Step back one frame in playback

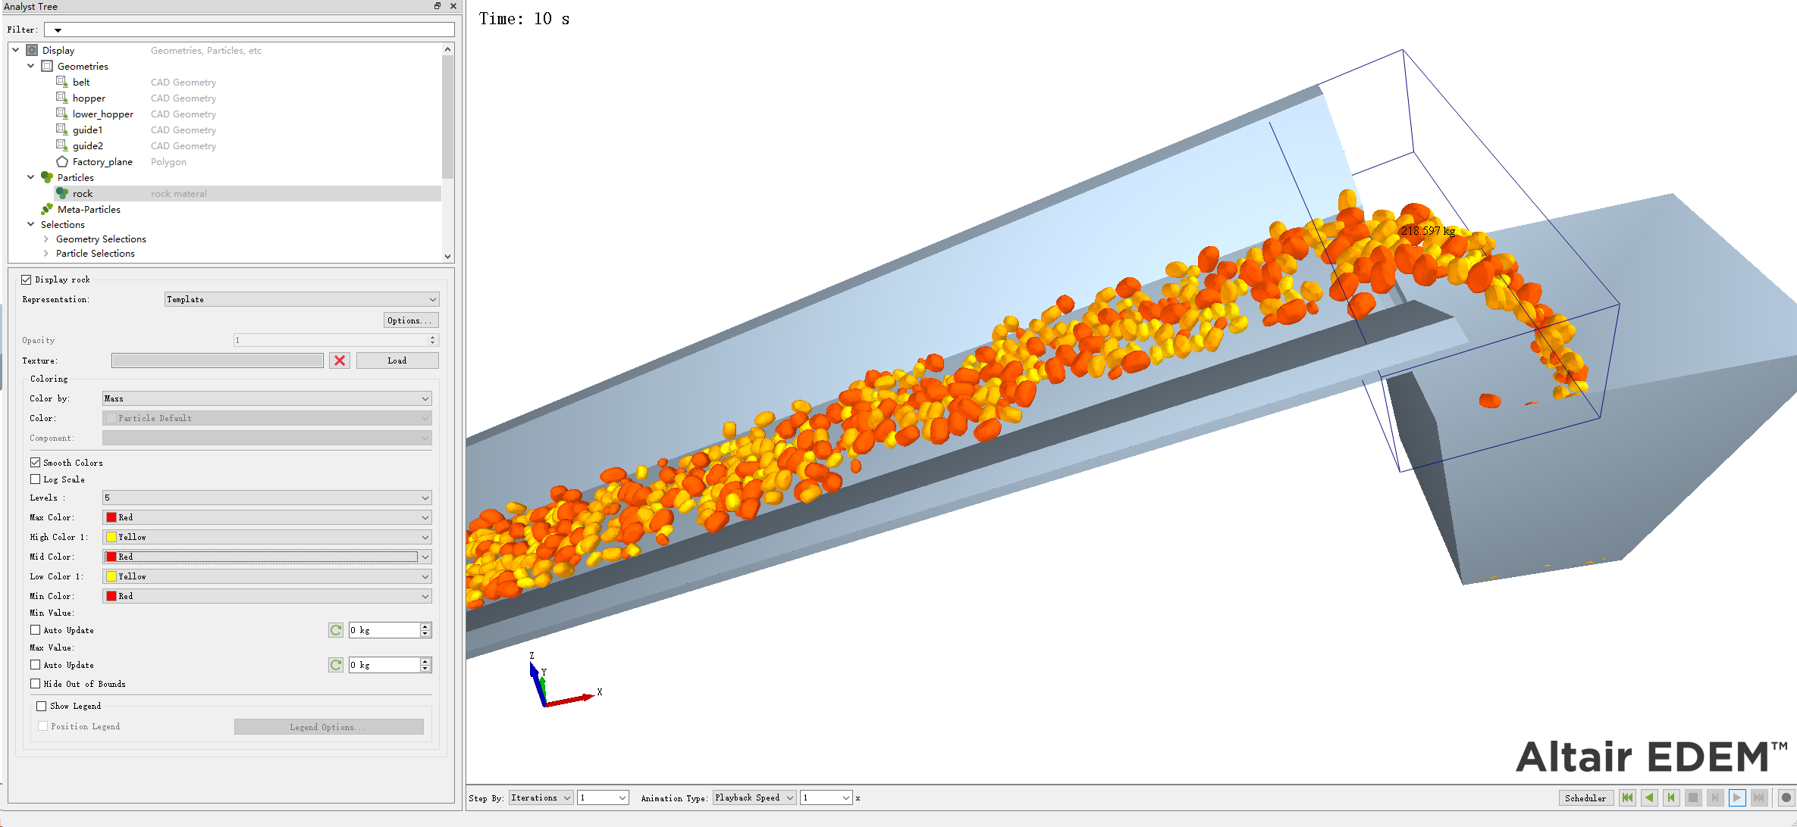[x=1671, y=797]
